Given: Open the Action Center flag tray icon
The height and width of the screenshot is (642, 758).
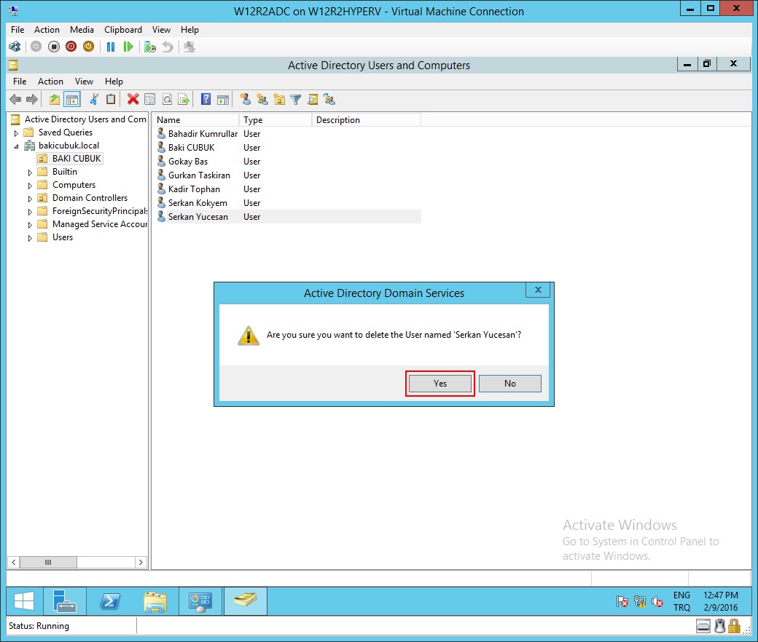Looking at the screenshot, I should click(622, 601).
